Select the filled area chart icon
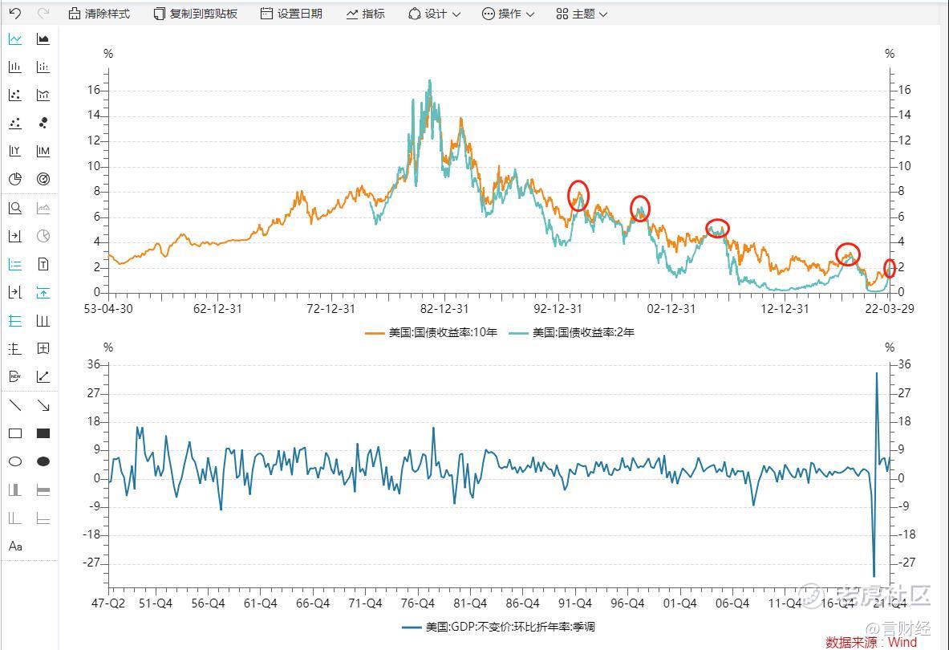This screenshot has width=949, height=650. click(43, 39)
